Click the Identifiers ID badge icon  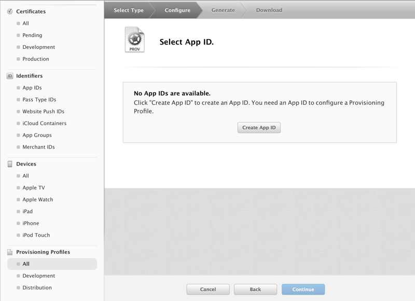[x=10, y=76]
